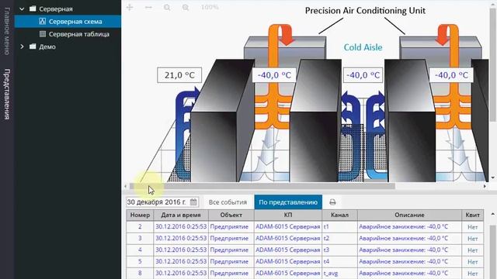Viewport: 497px width, 279px height.
Task: Click ADAM-6015 Серверная in t1 row
Action: [288, 227]
